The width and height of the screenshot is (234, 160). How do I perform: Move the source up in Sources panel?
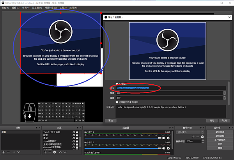60,152
